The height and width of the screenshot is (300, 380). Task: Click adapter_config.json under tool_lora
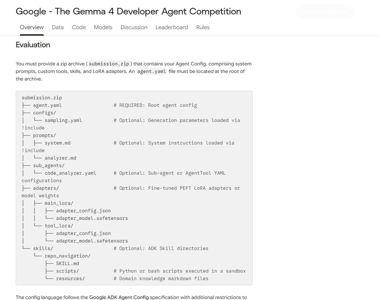click(83, 233)
